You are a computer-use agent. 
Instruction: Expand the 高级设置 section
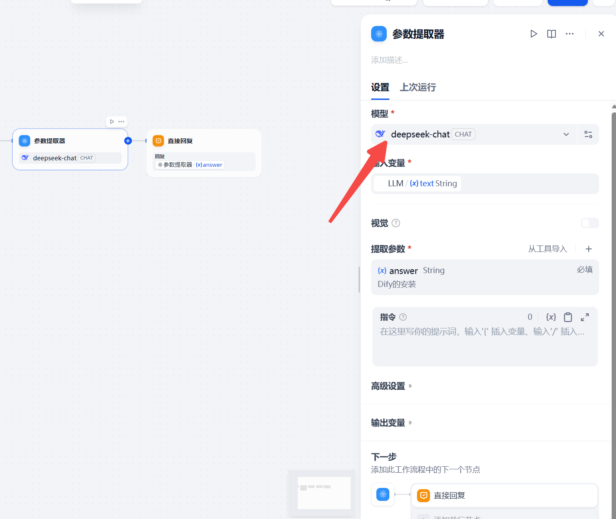pos(391,386)
